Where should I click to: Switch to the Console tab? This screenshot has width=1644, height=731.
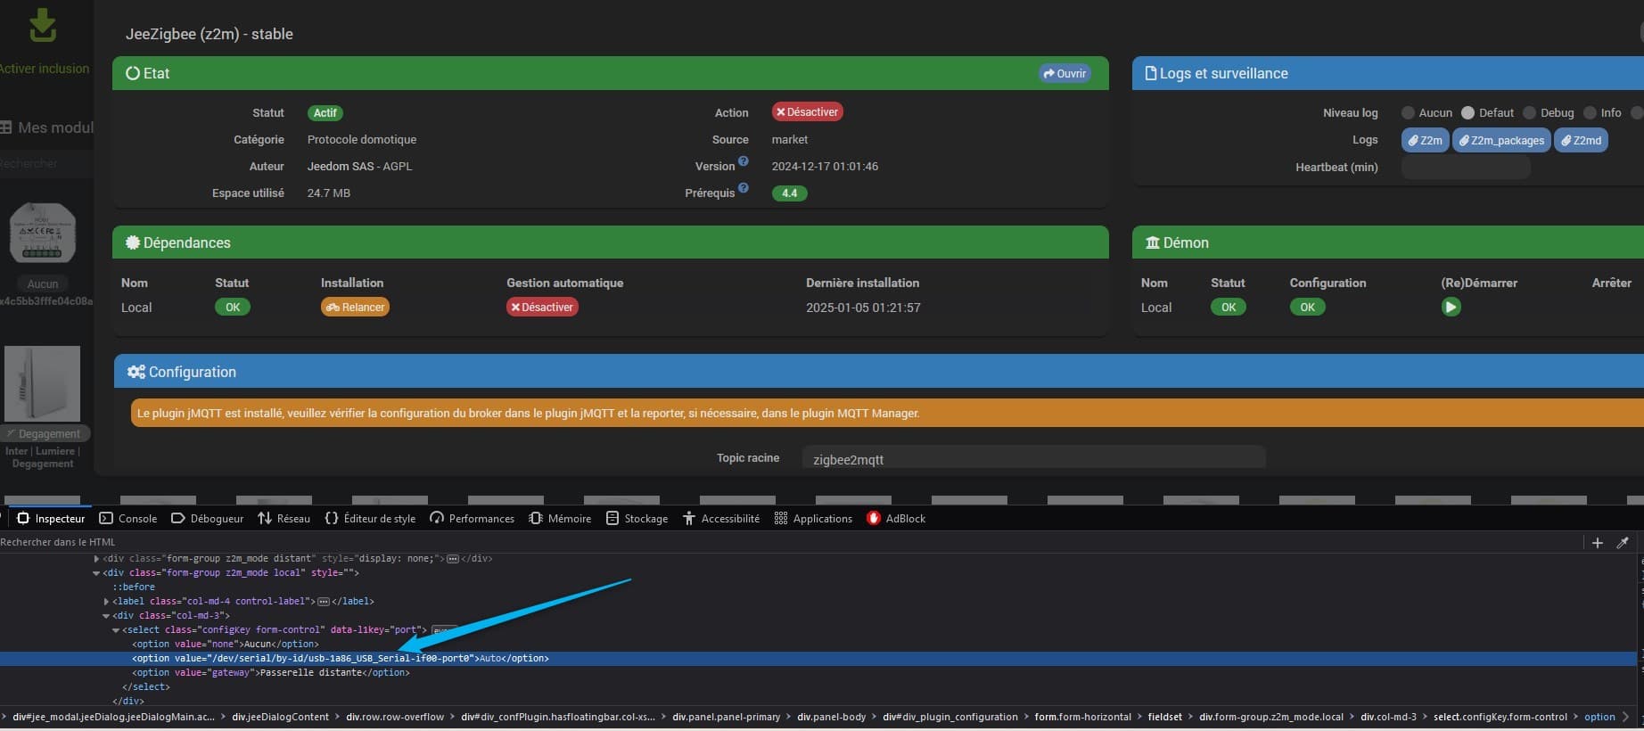coord(128,518)
